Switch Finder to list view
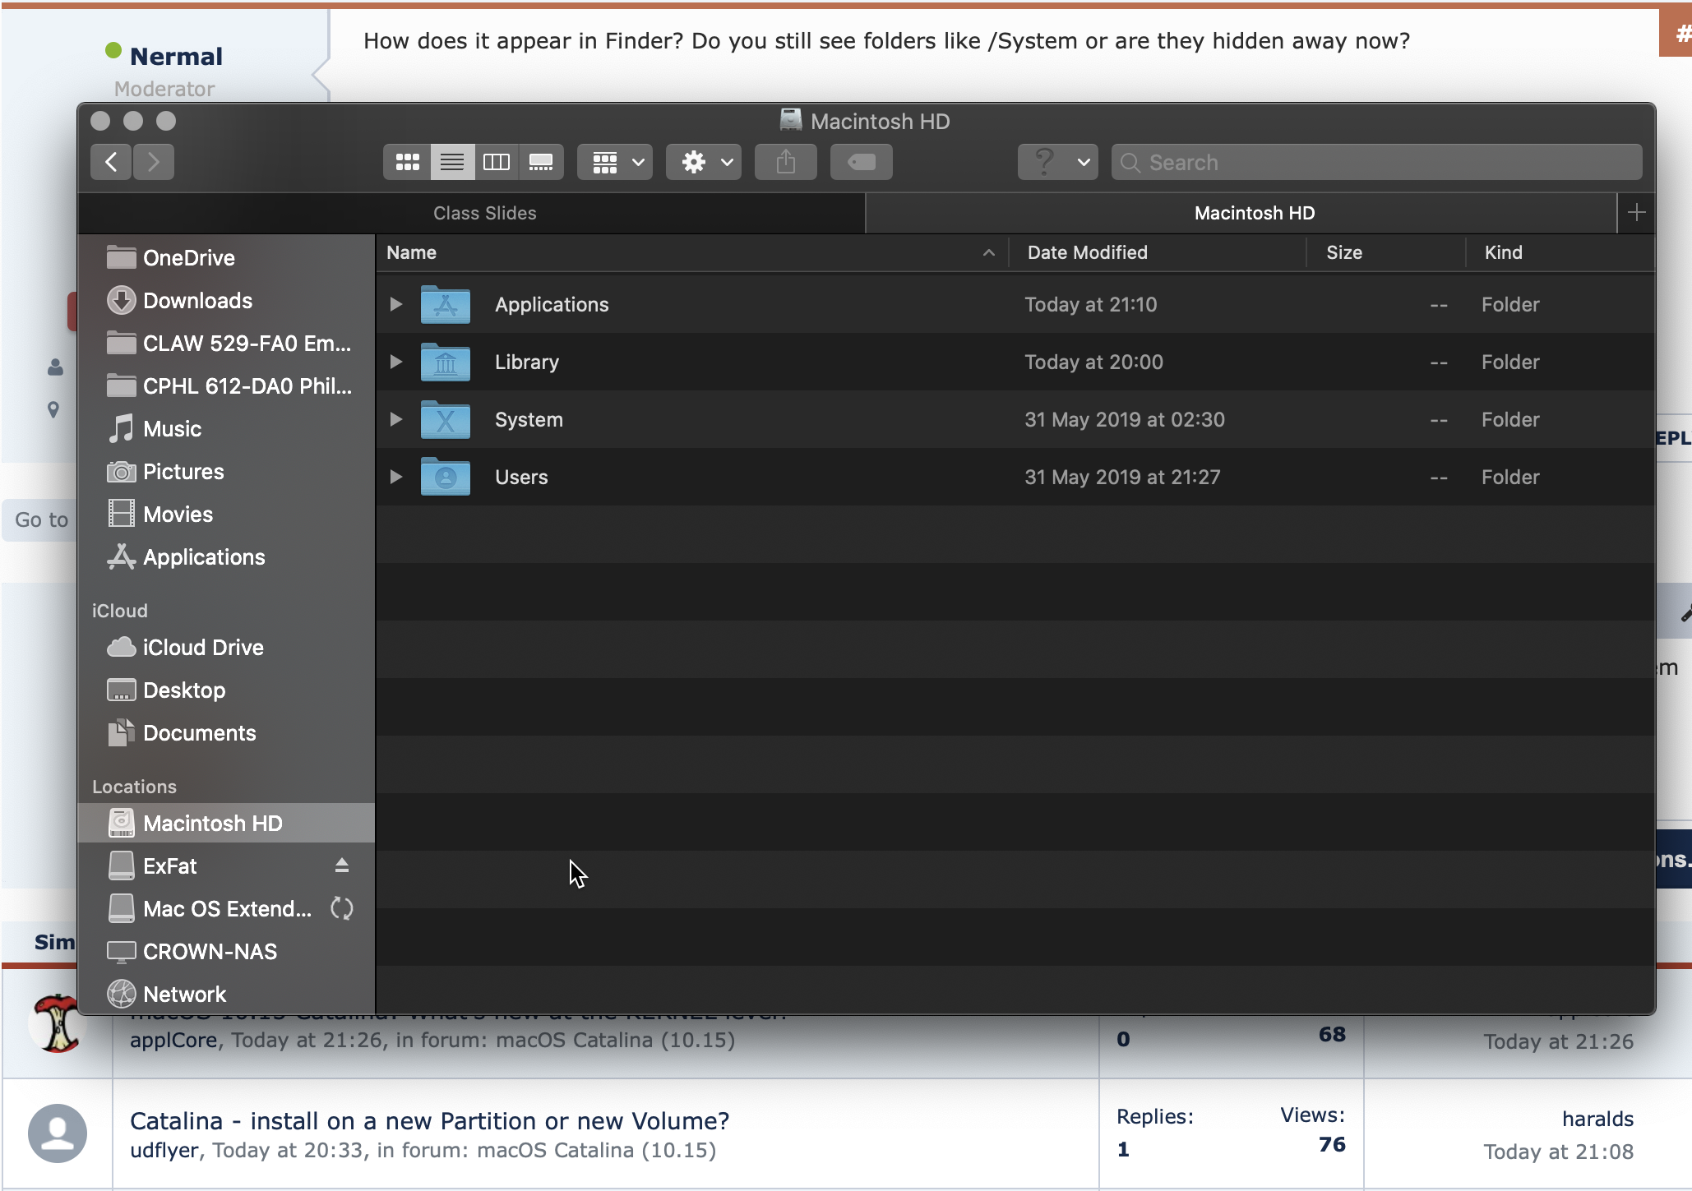The height and width of the screenshot is (1191, 1692). tap(452, 162)
